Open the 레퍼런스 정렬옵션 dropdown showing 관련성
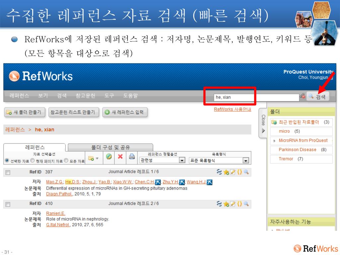The height and width of the screenshot is (255, 340). (162, 160)
